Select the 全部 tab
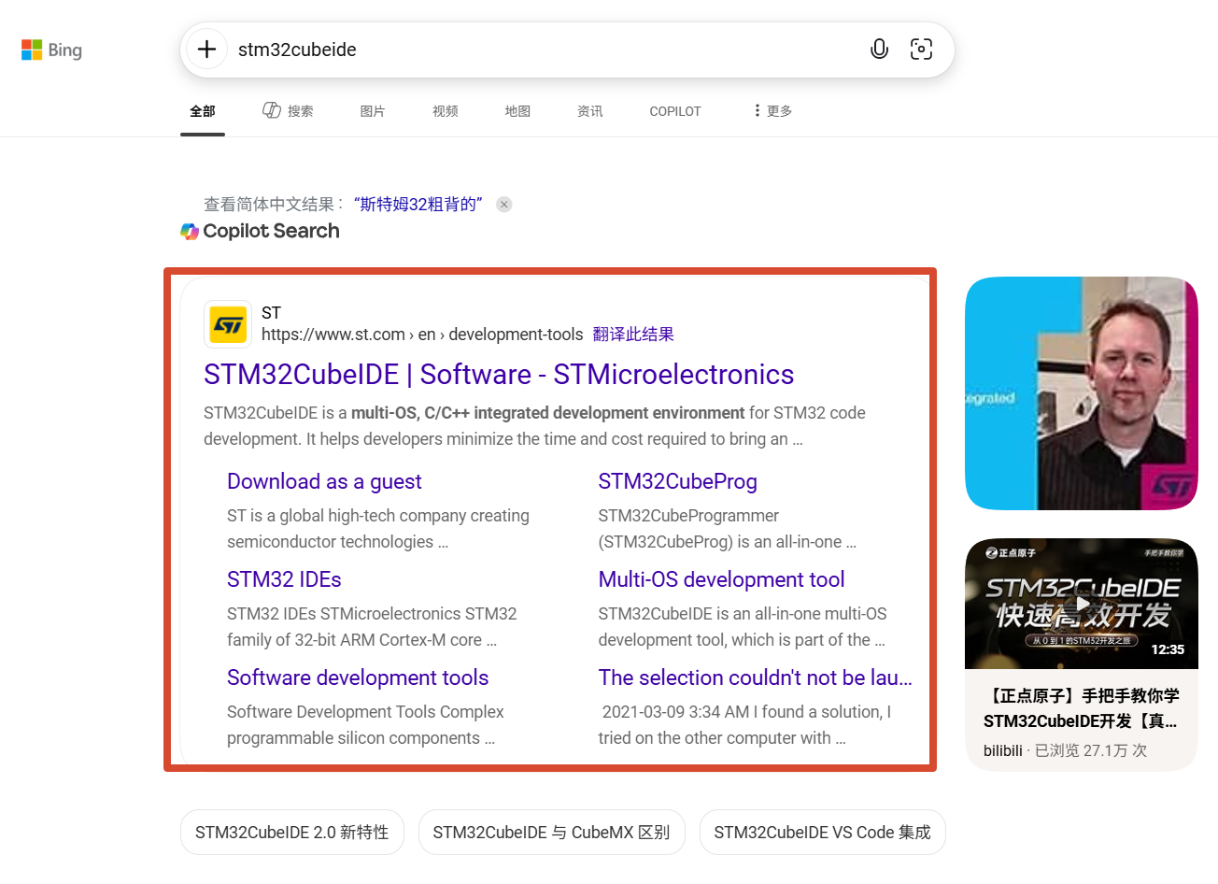Screen dimensions: 1218x884 click(203, 111)
